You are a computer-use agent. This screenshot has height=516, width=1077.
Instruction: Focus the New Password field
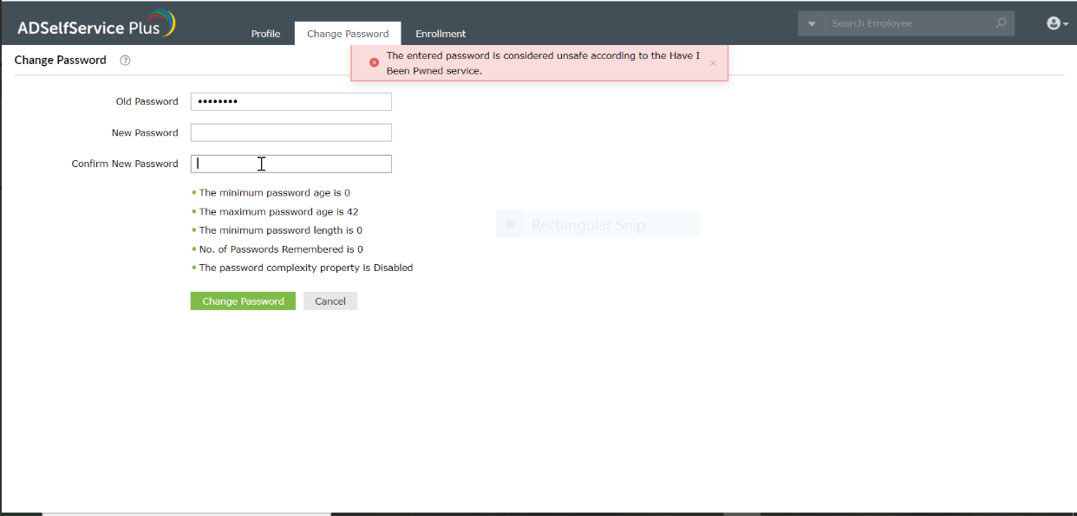tap(290, 132)
